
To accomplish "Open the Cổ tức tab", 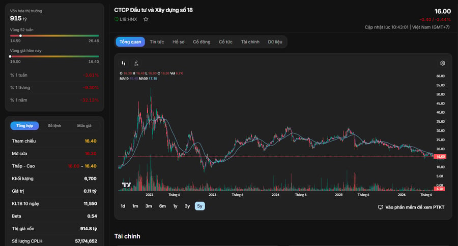I will pyautogui.click(x=225, y=42).
